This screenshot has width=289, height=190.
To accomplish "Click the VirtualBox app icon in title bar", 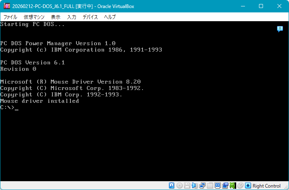I will pos(6,6).
